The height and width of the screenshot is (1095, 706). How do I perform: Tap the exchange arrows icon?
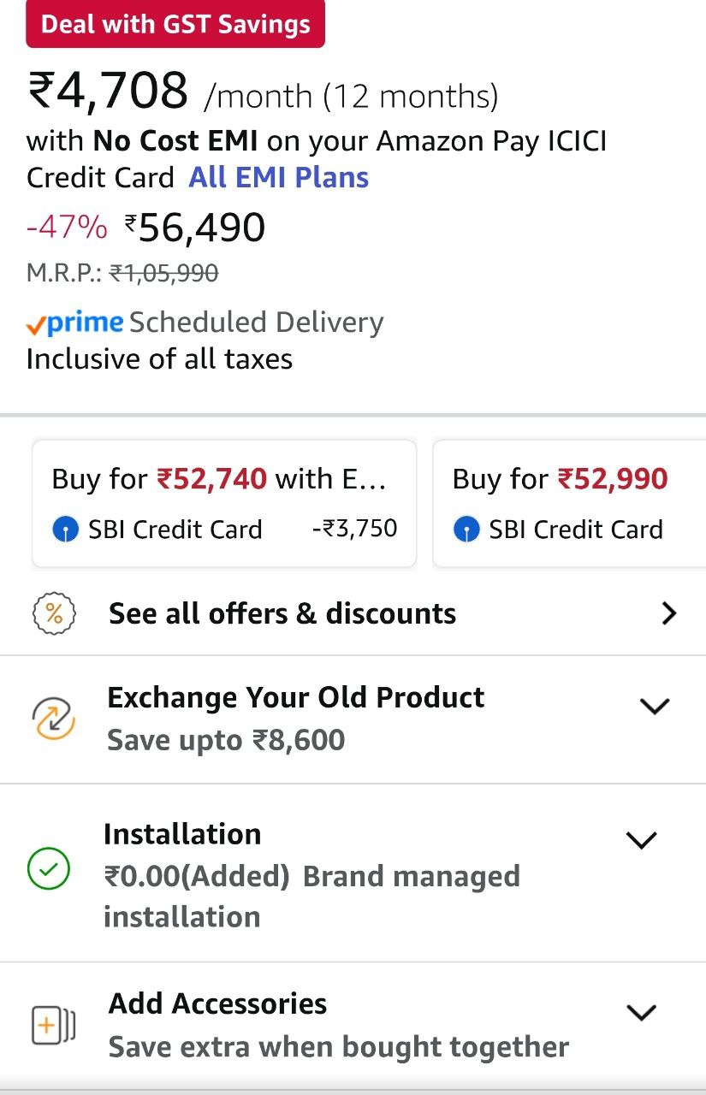coord(53,718)
